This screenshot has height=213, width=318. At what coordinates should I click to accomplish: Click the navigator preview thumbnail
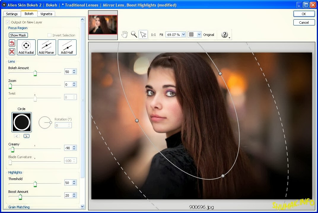pos(103,25)
